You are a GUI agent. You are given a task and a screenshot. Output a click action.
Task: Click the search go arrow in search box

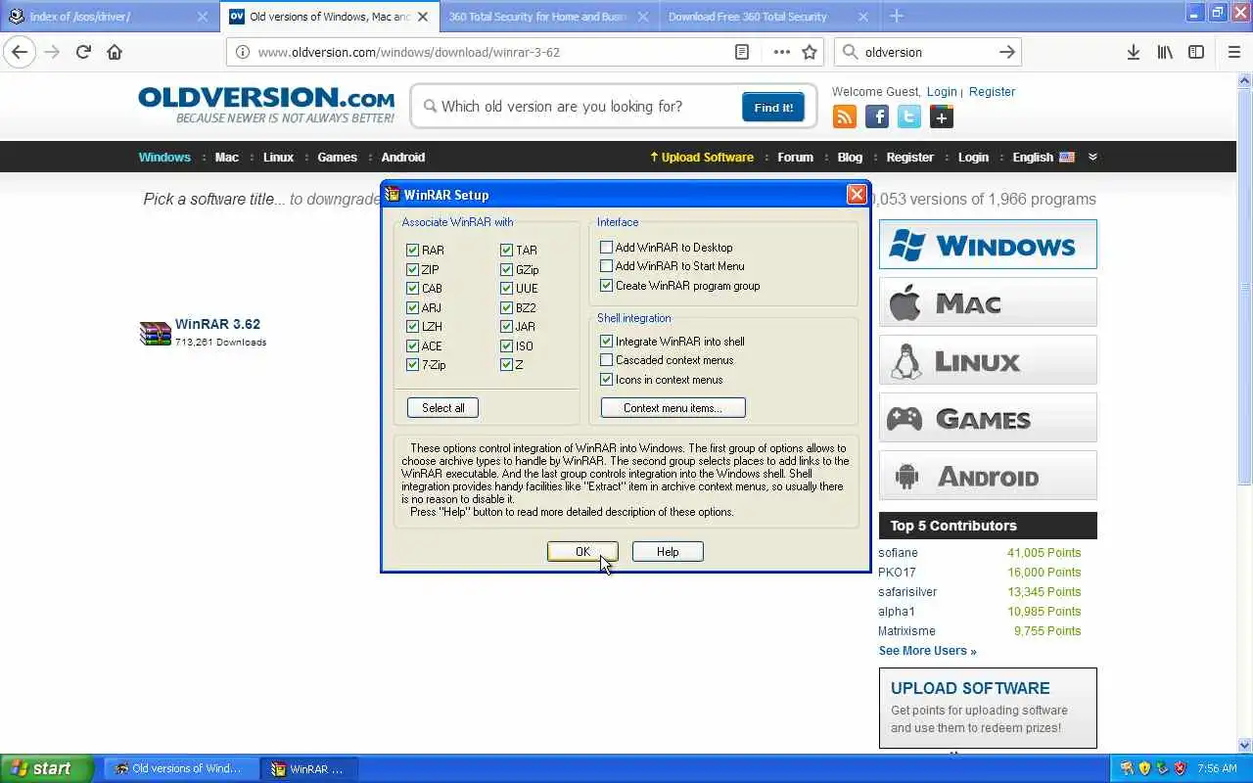click(x=1006, y=52)
